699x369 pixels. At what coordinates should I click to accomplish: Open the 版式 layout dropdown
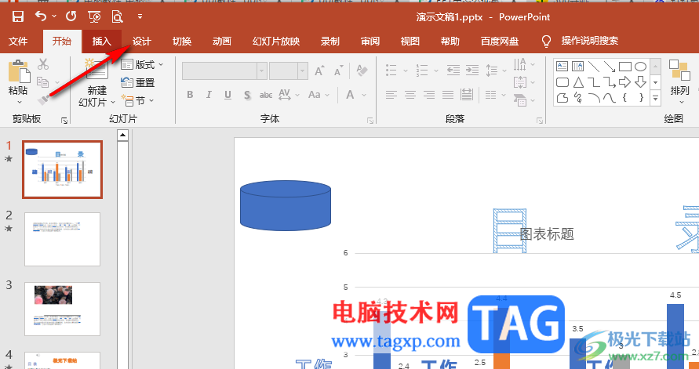tap(143, 65)
